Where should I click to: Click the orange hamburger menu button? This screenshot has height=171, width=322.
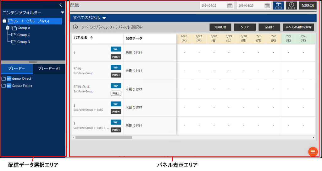tap(313, 152)
